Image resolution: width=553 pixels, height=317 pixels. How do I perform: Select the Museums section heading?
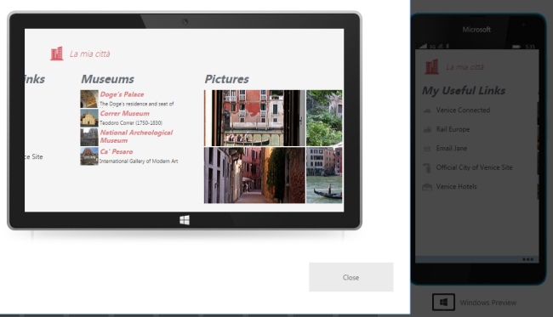107,79
